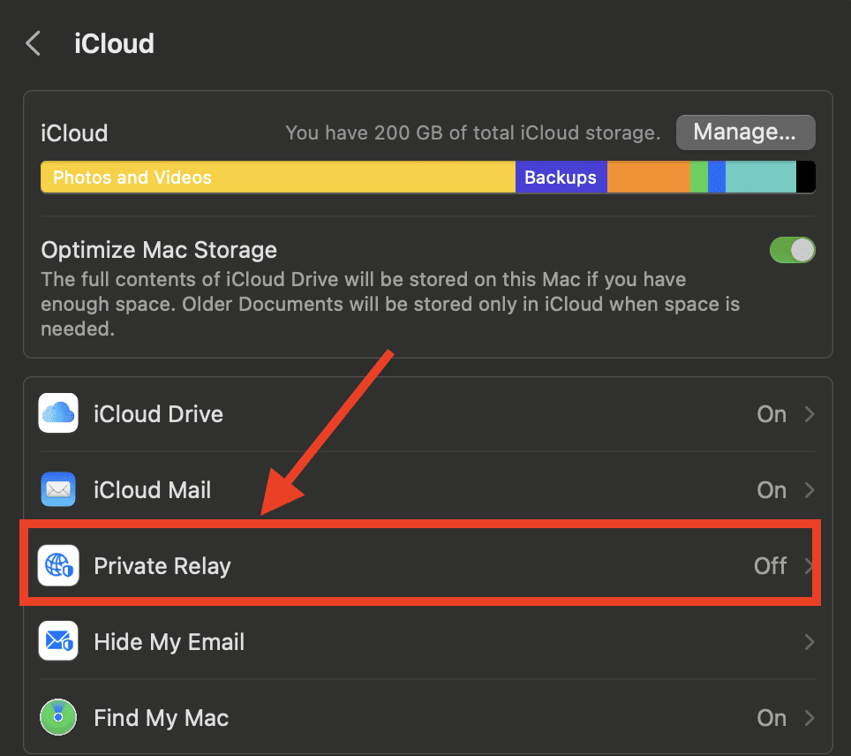Expand iCloud Drive using its right chevron
The image size is (851, 756).
809,414
